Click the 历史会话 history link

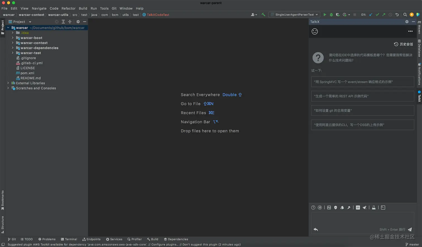pyautogui.click(x=403, y=44)
